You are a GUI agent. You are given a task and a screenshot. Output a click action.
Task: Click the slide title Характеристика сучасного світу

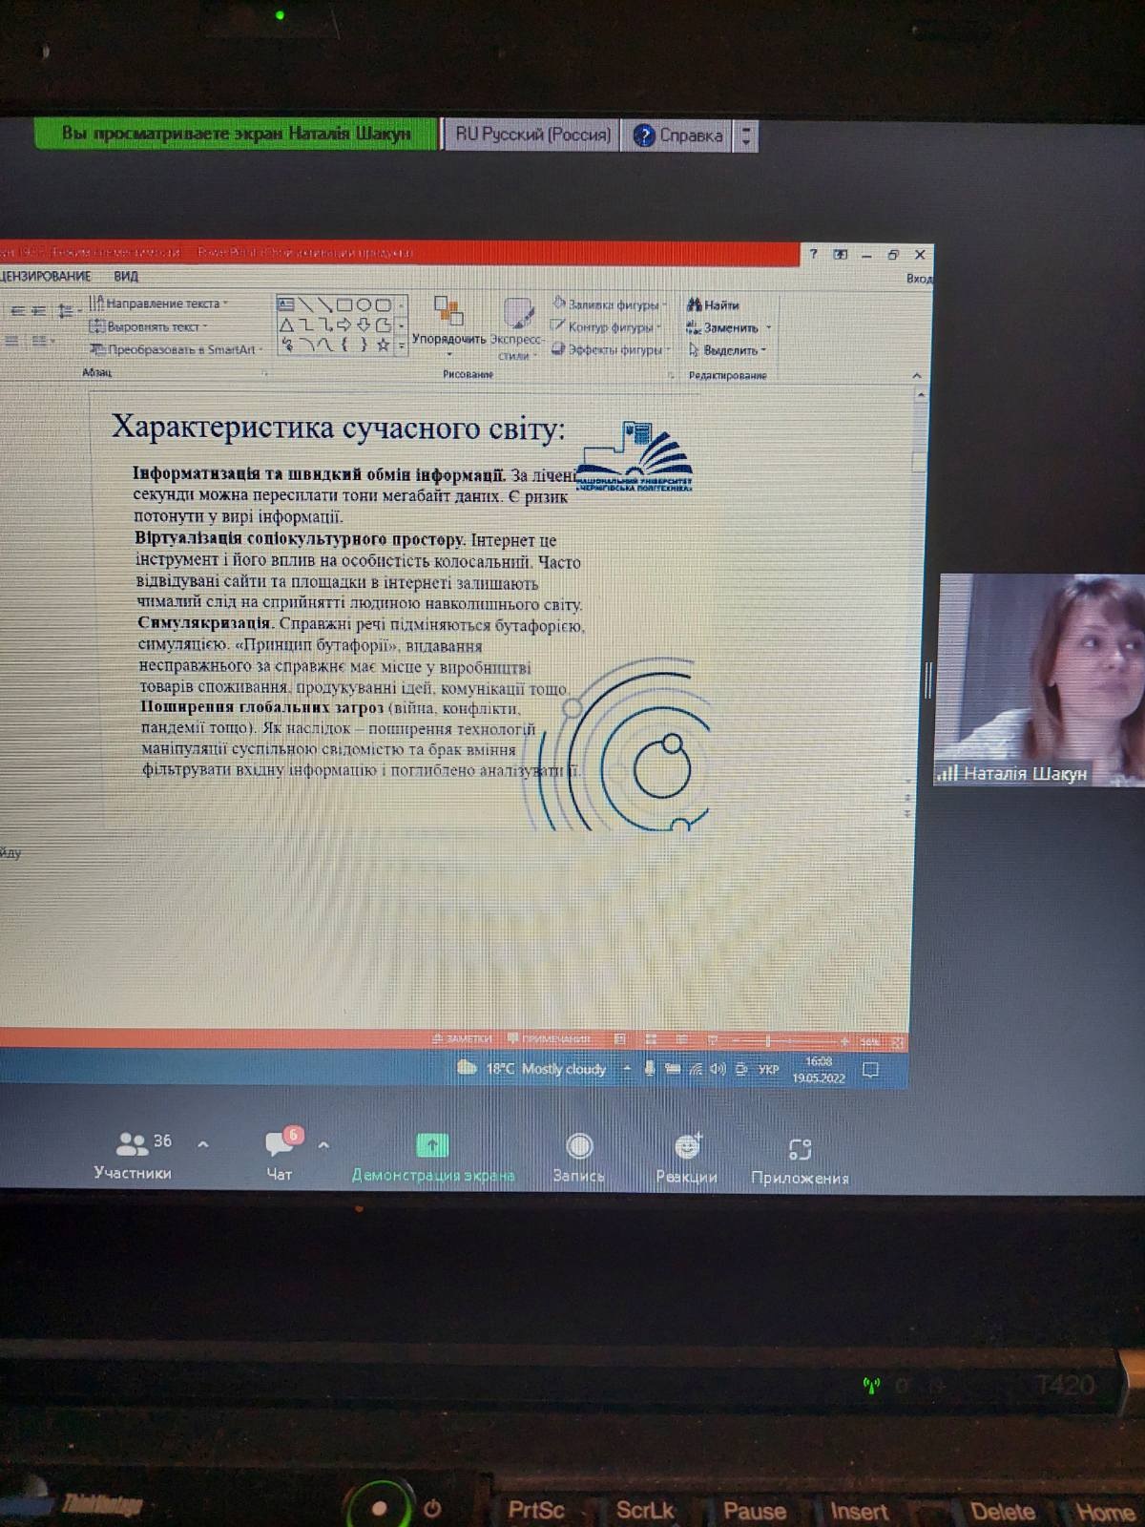(x=338, y=427)
